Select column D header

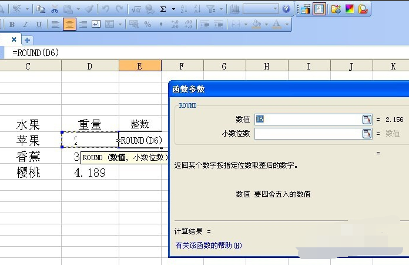pos(90,67)
